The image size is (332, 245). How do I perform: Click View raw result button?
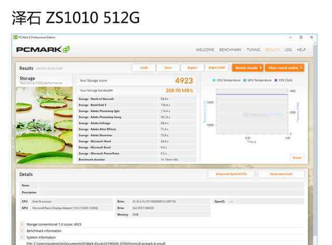(281, 174)
